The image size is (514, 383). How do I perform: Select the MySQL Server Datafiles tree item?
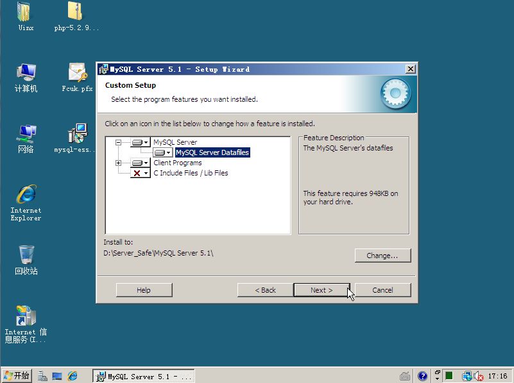(212, 152)
